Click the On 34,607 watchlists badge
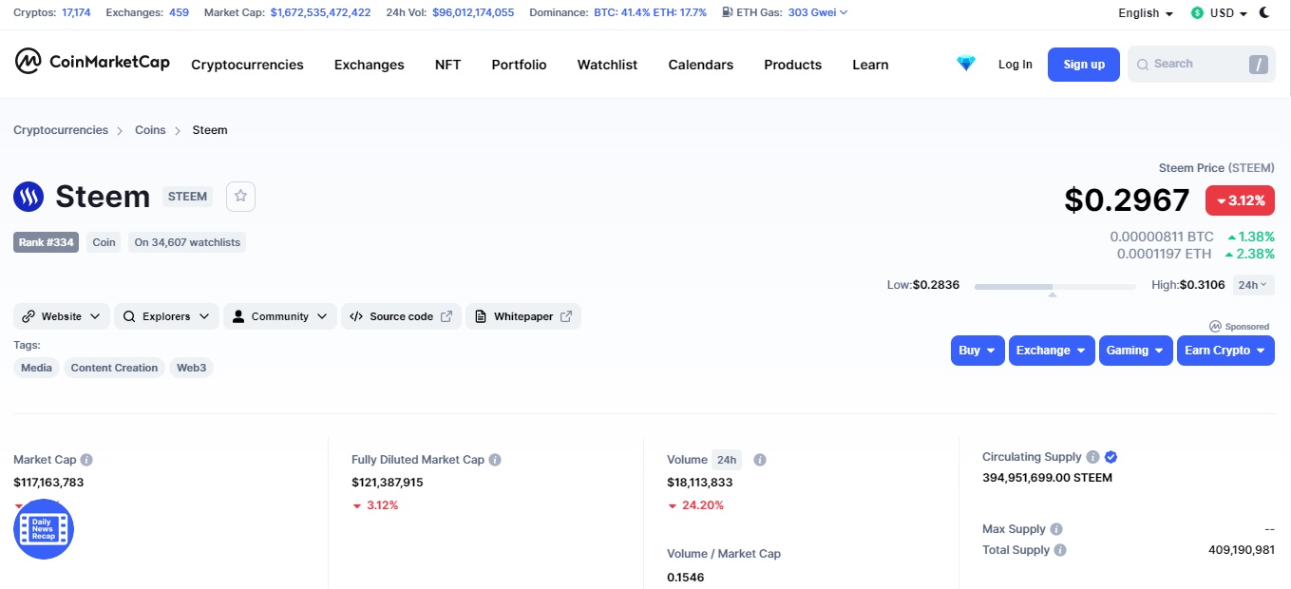Viewport: 1291px width, 589px height. [x=187, y=242]
